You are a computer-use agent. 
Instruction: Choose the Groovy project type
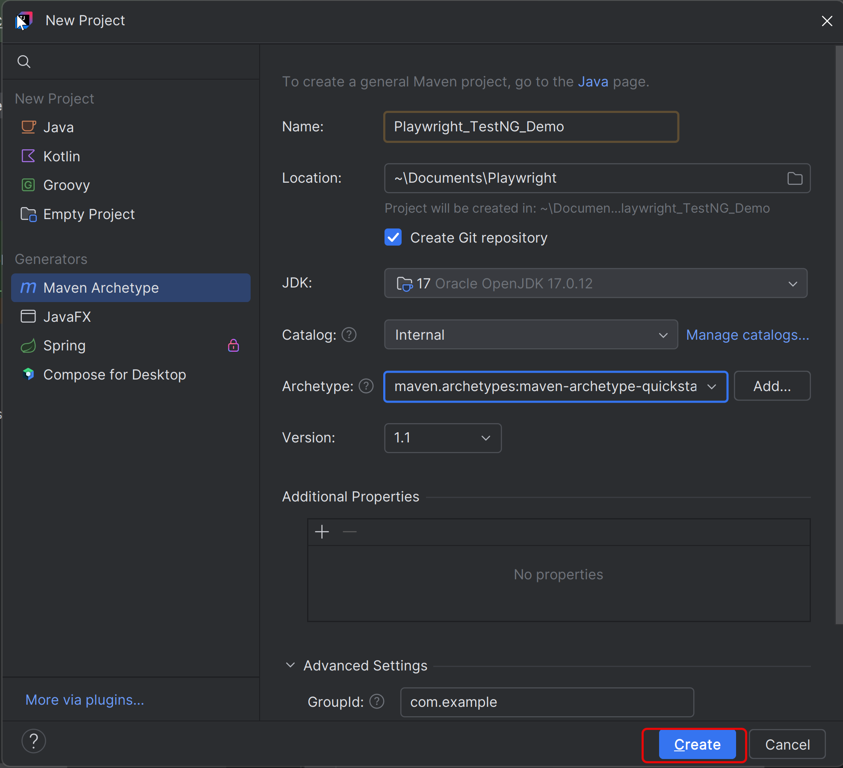tap(66, 185)
